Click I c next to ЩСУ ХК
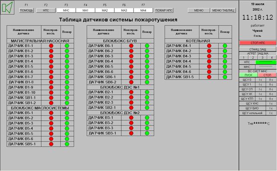The image size is (277, 171). tap(261, 94)
